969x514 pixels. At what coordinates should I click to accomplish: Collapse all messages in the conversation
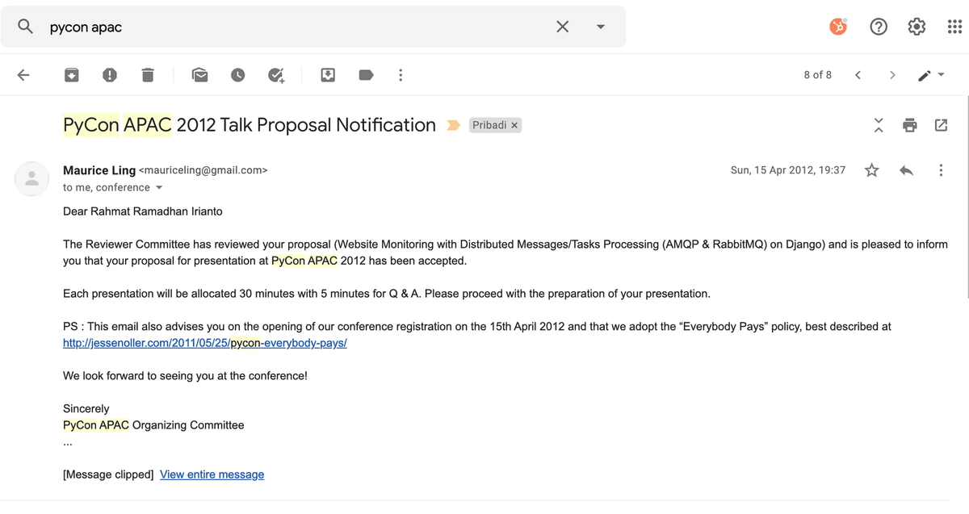click(x=879, y=125)
